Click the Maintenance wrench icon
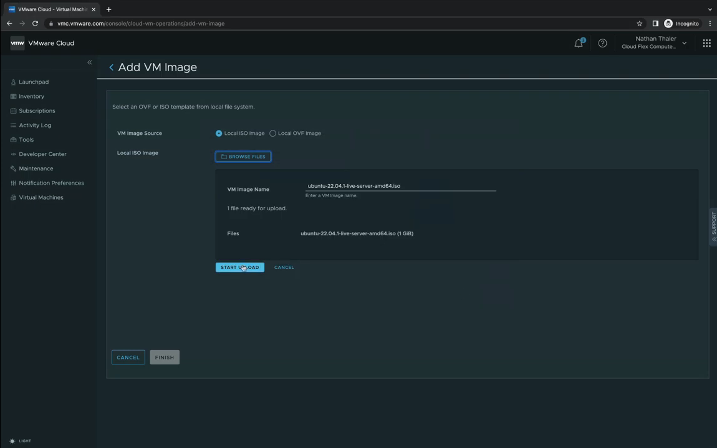Screen dimensions: 717x448 pos(13,168)
